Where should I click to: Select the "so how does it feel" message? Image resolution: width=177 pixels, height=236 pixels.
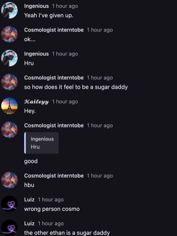[x=76, y=87]
